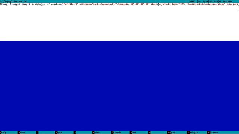This screenshot has width=239, height=134.
Task: Click the scrollbar thumb at the editor's right edge
Action: (x=239, y=9)
